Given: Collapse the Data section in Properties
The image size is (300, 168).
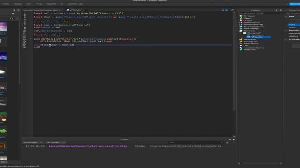Looking at the screenshot, I should (x=286, y=16).
